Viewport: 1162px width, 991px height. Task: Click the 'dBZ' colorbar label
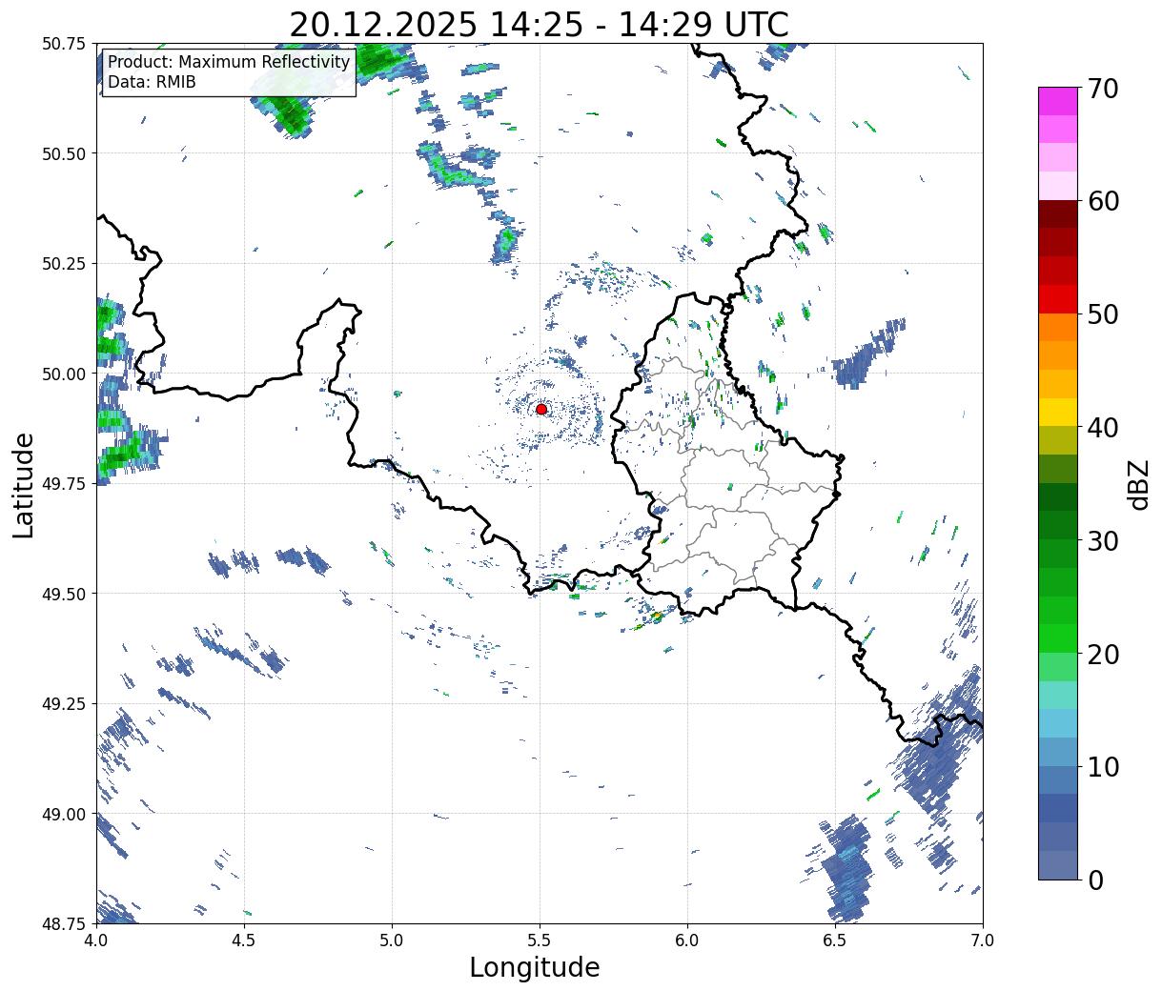pos(1138,483)
